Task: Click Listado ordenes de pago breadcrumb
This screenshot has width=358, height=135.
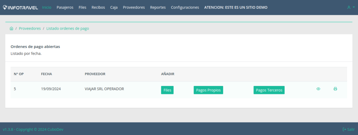Action: pos(67,29)
